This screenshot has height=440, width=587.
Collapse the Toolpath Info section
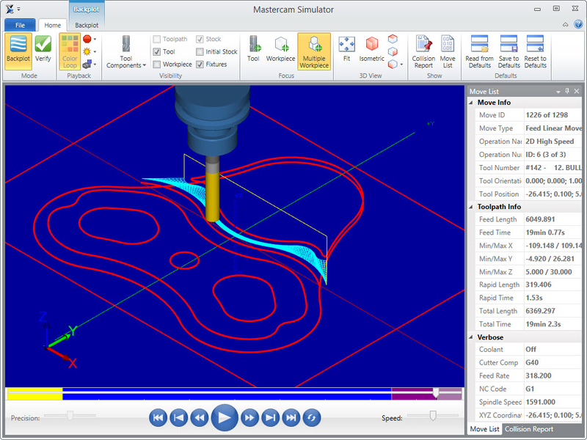click(471, 207)
